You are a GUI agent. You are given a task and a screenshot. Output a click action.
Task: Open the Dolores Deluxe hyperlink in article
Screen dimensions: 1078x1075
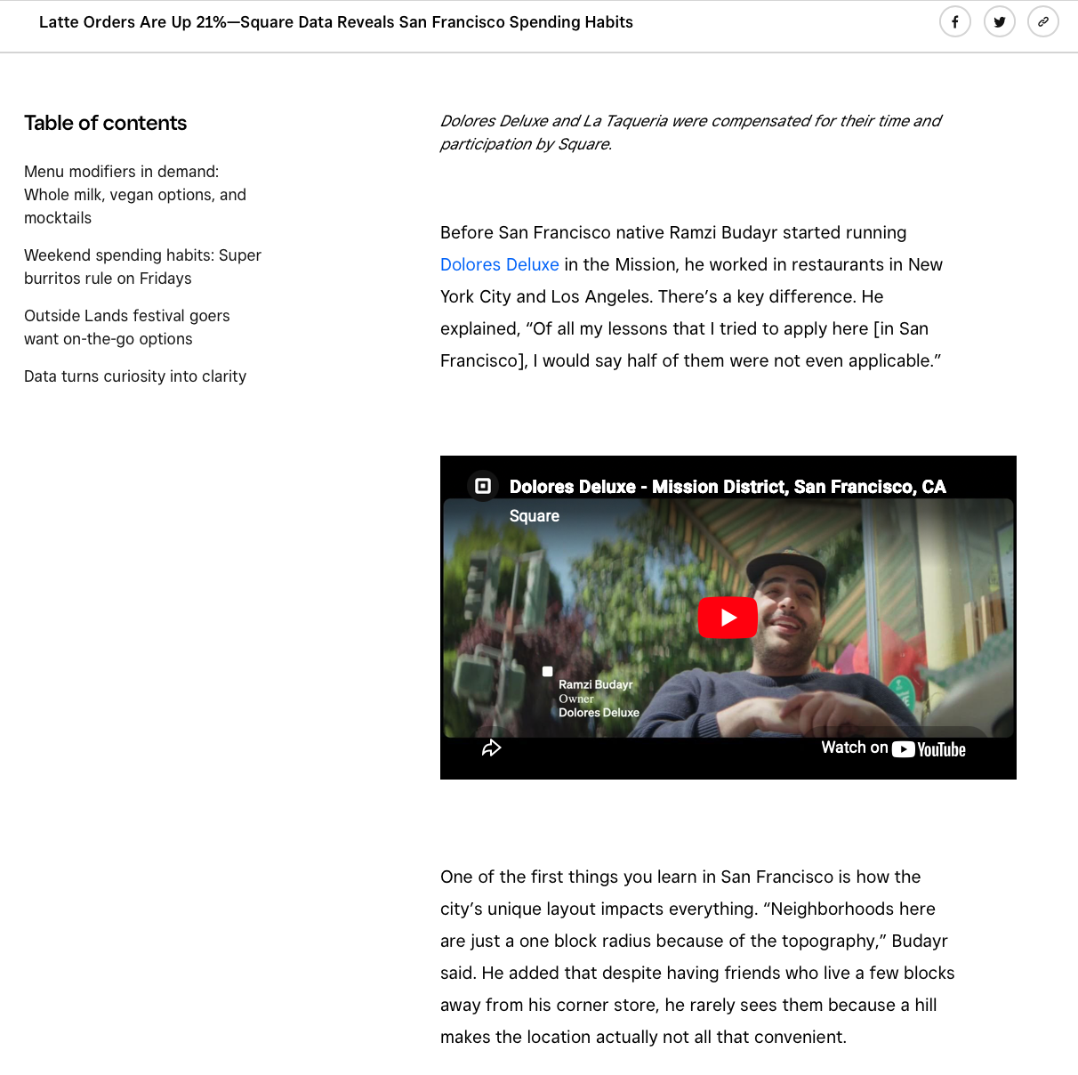pos(500,264)
